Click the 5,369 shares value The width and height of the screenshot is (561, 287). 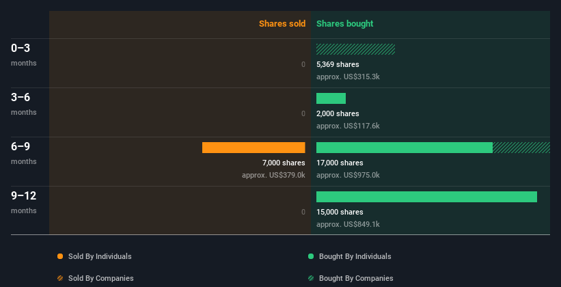tap(338, 64)
